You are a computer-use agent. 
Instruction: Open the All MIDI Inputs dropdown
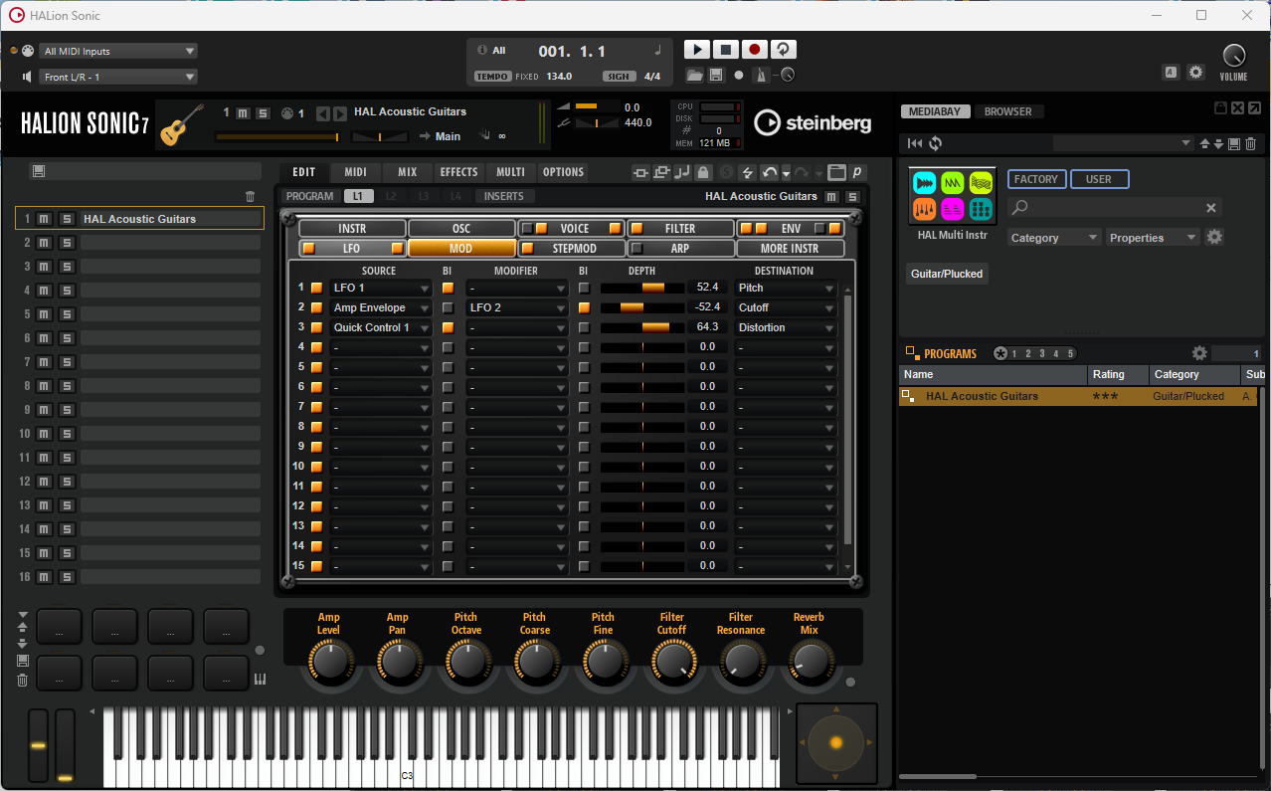(117, 50)
